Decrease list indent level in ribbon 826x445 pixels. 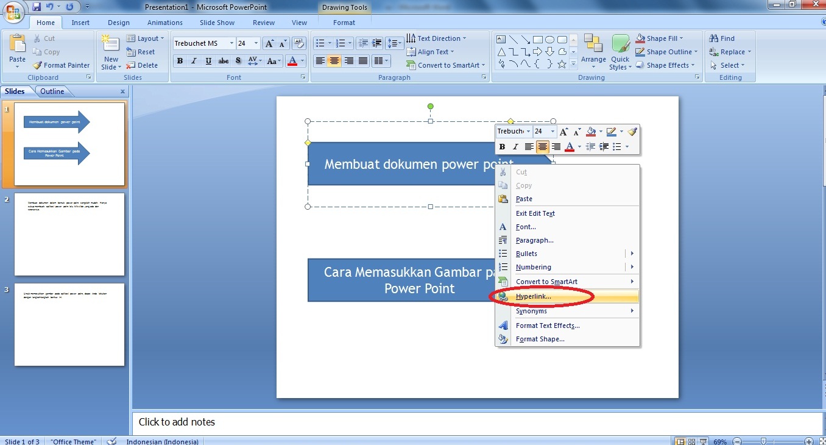point(363,43)
